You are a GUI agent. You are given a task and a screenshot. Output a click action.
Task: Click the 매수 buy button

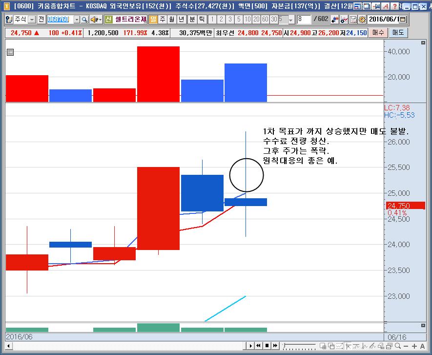tap(378, 33)
